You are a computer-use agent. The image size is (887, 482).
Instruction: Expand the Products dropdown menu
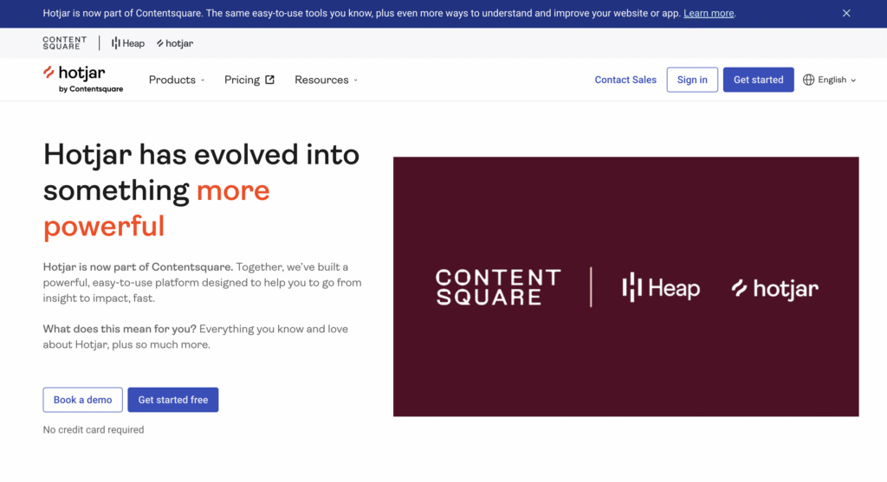(177, 80)
